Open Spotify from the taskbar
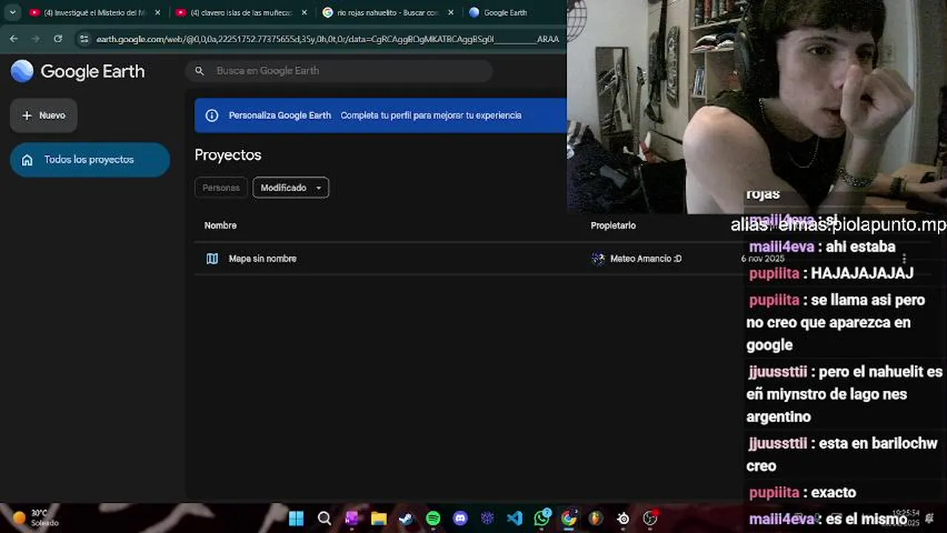This screenshot has height=533, width=947. pos(433,518)
